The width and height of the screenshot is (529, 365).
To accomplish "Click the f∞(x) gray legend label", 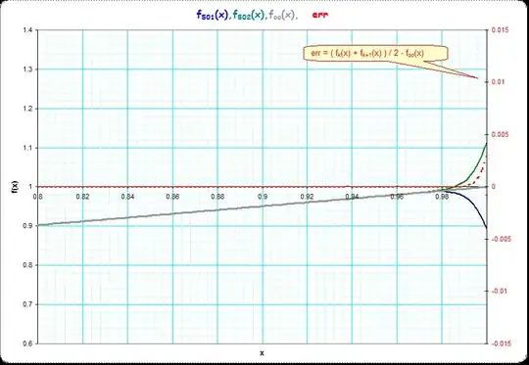I will click(283, 15).
